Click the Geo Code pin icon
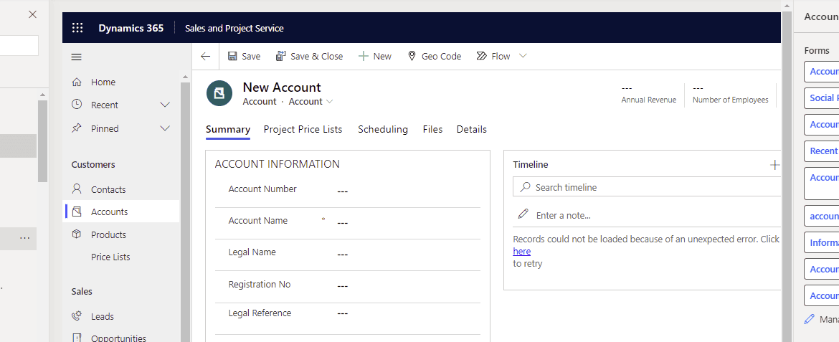839x342 pixels. tap(412, 56)
